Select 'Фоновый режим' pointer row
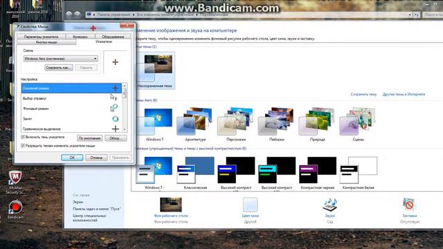This screenshot has height=249, width=443. (71, 109)
